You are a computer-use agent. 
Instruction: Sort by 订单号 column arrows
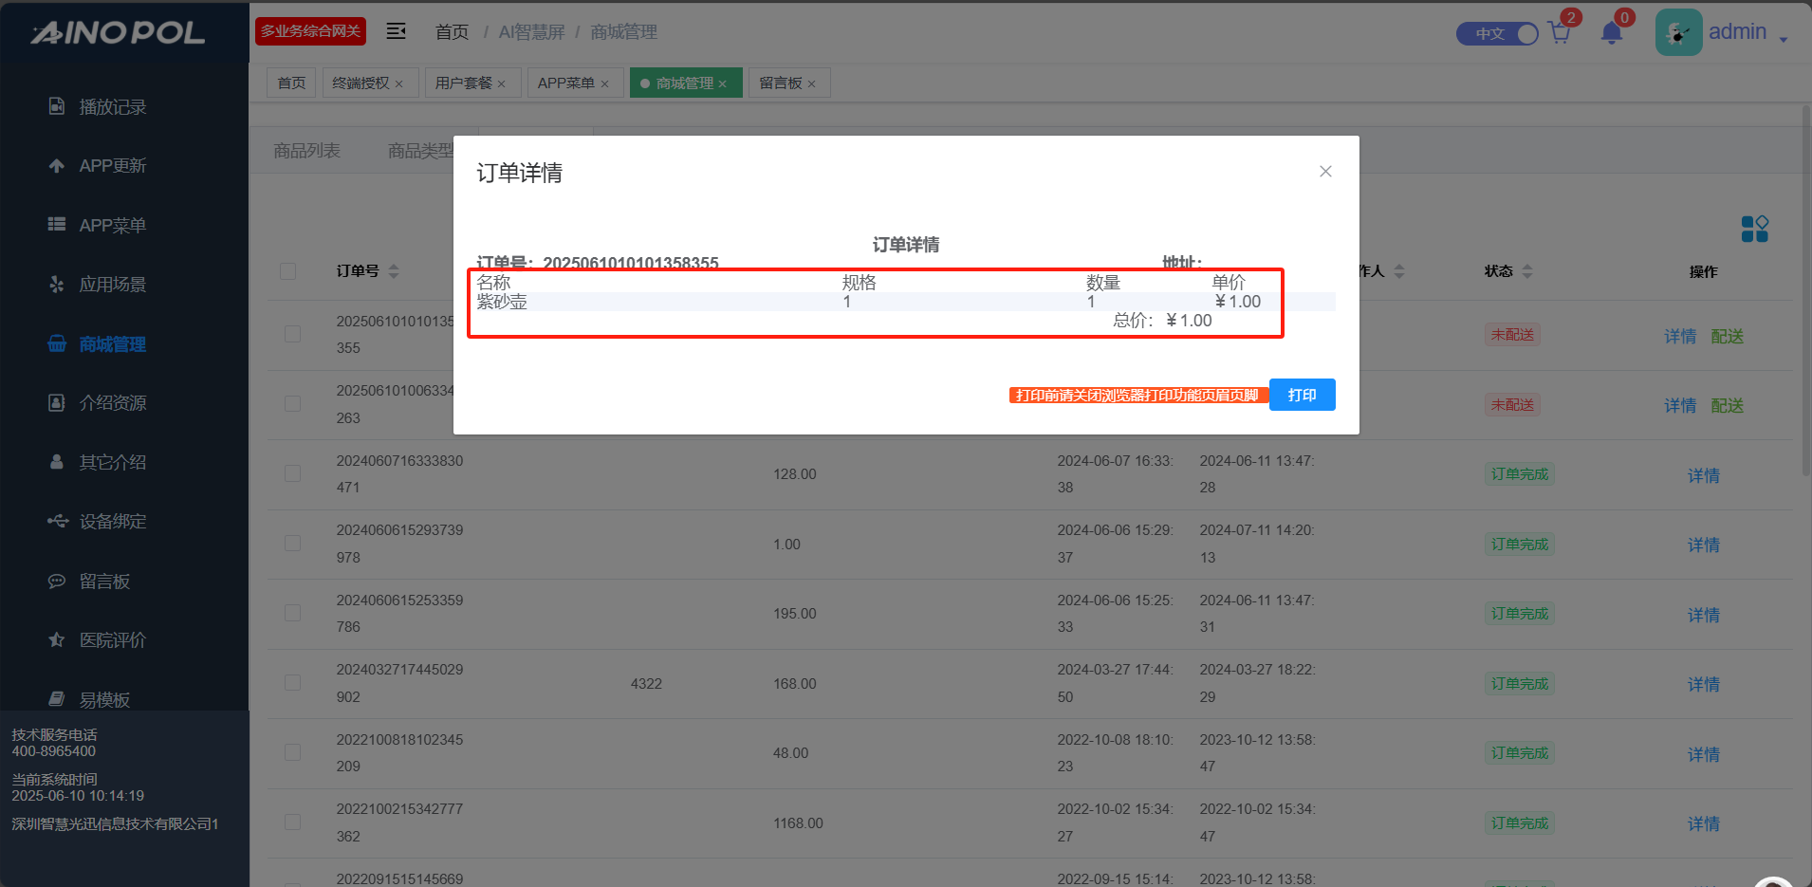pos(394,271)
